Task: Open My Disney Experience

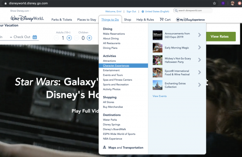Action: tap(190, 20)
